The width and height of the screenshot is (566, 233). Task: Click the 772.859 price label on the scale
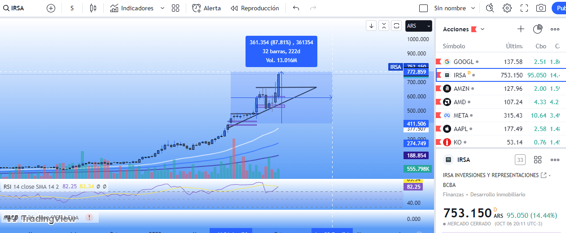[416, 72]
